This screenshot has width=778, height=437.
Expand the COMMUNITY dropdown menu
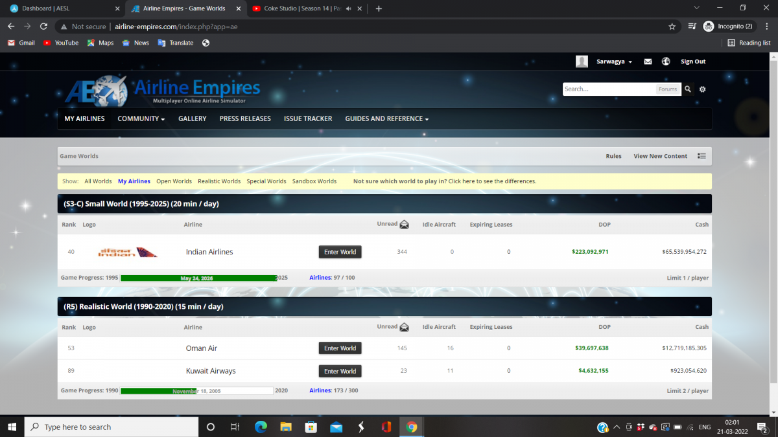pos(141,119)
